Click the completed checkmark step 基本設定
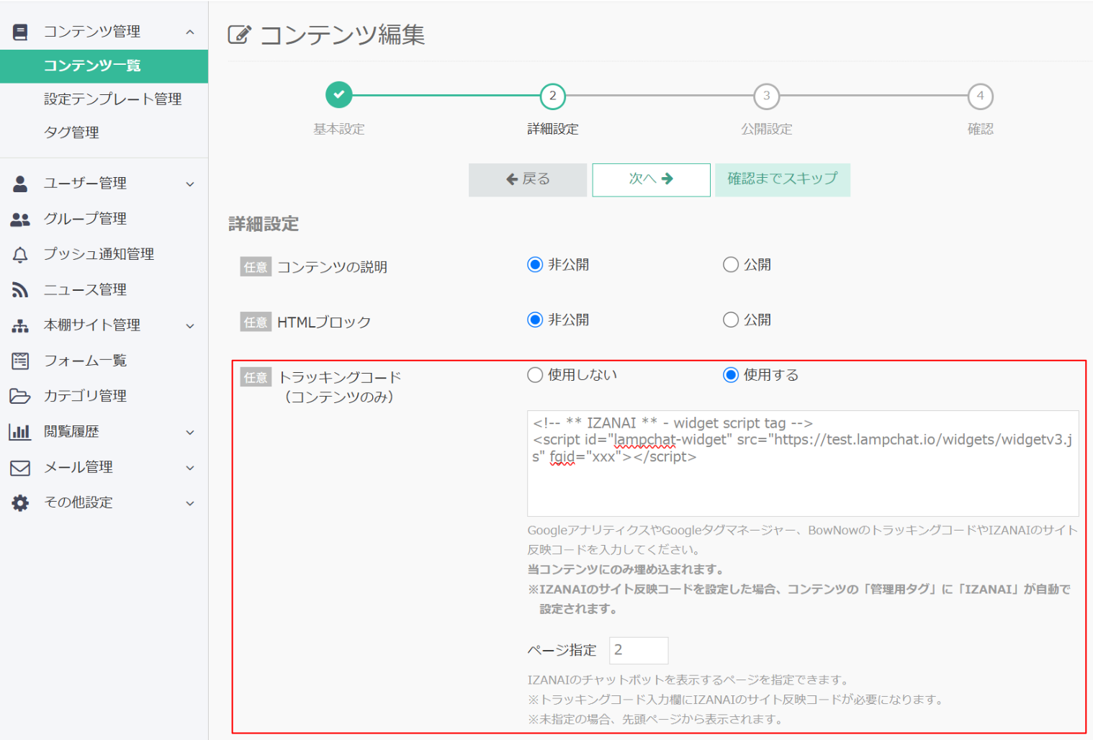 tap(338, 94)
